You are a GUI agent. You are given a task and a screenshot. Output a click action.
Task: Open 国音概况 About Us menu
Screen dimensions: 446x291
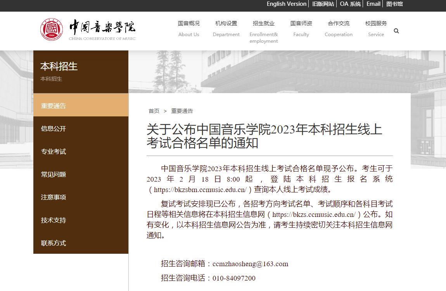[x=188, y=29]
